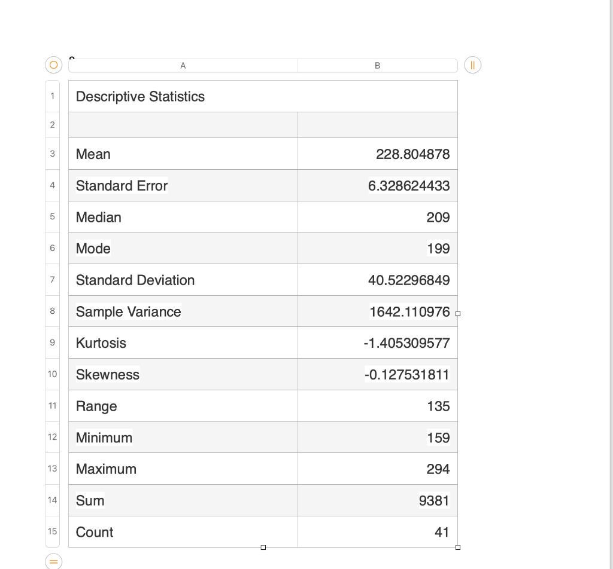Screen dimensions: 613x569
Task: Select row 1 header
Action: click(x=53, y=96)
